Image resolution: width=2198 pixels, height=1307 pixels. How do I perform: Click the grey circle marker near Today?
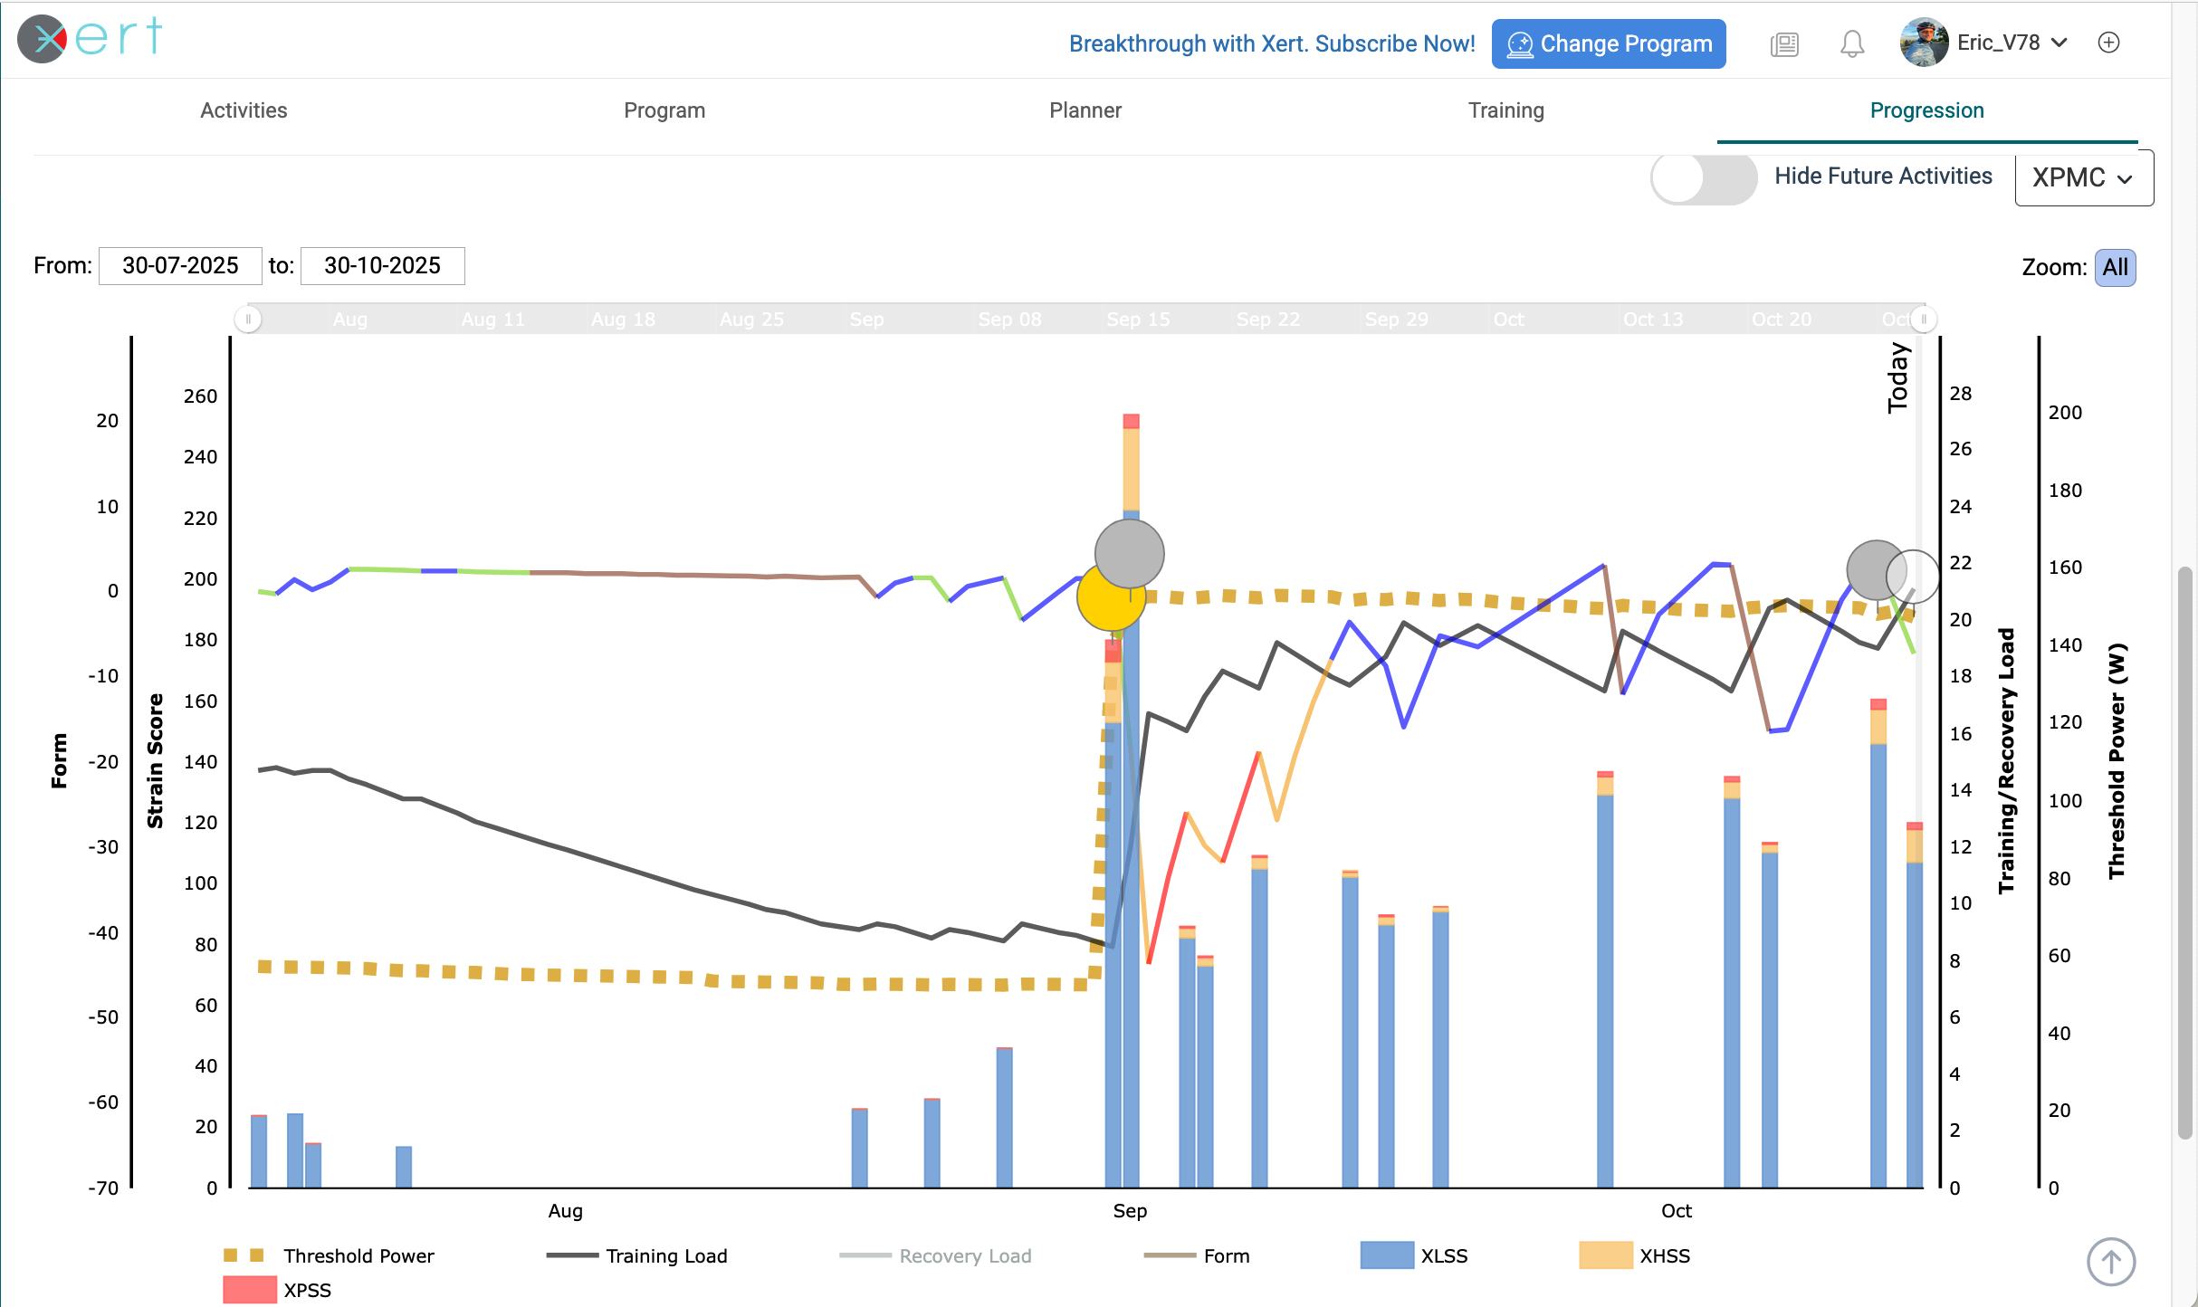[x=1872, y=569]
